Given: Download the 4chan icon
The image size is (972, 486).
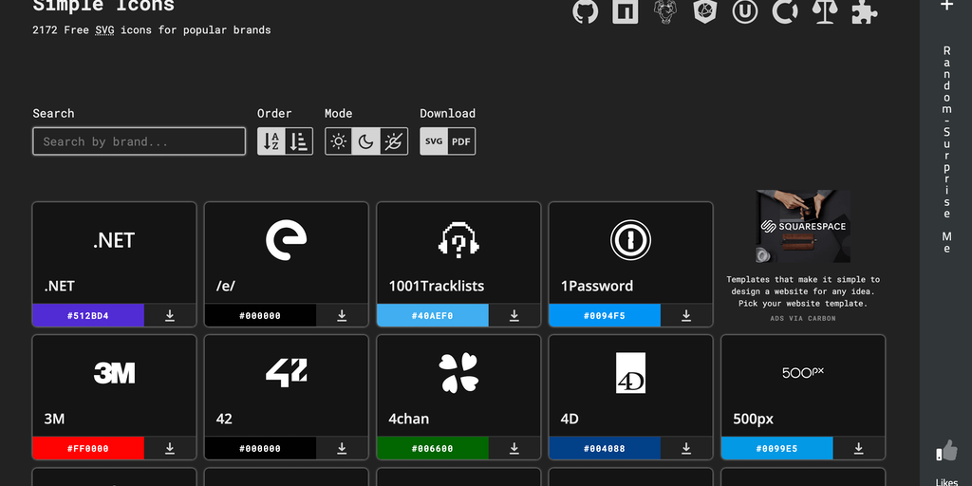Looking at the screenshot, I should (x=514, y=448).
